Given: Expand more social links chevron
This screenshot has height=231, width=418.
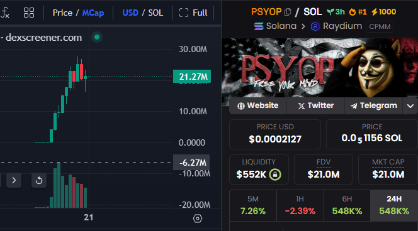Looking at the screenshot, I should point(410,106).
